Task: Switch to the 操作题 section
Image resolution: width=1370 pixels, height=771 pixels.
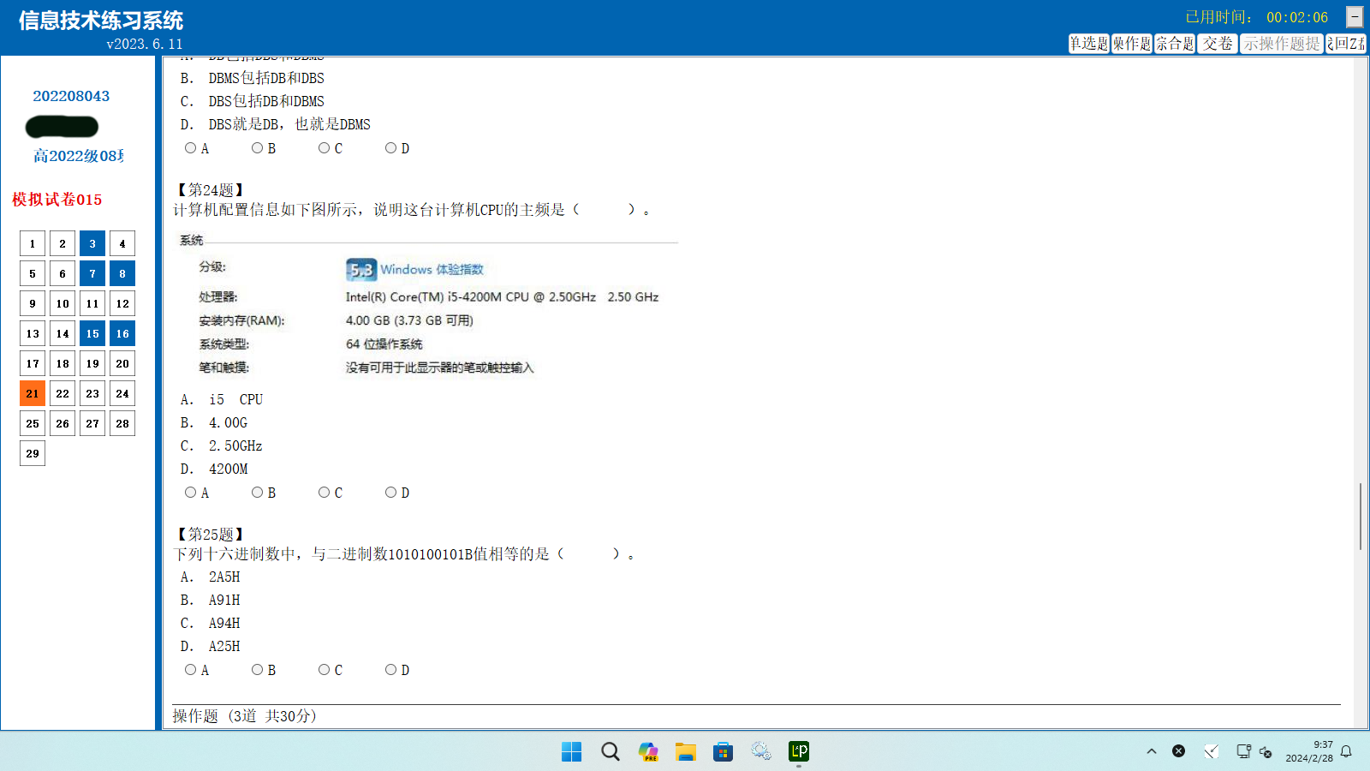Action: 1131,44
